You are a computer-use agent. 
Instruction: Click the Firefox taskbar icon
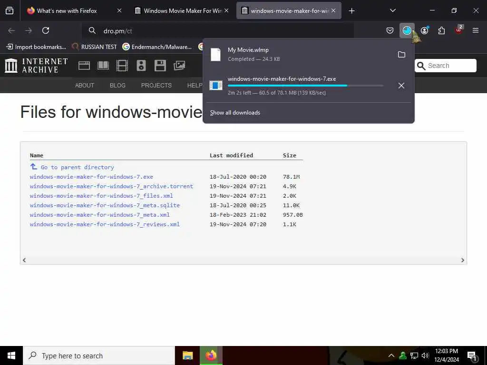tap(211, 355)
